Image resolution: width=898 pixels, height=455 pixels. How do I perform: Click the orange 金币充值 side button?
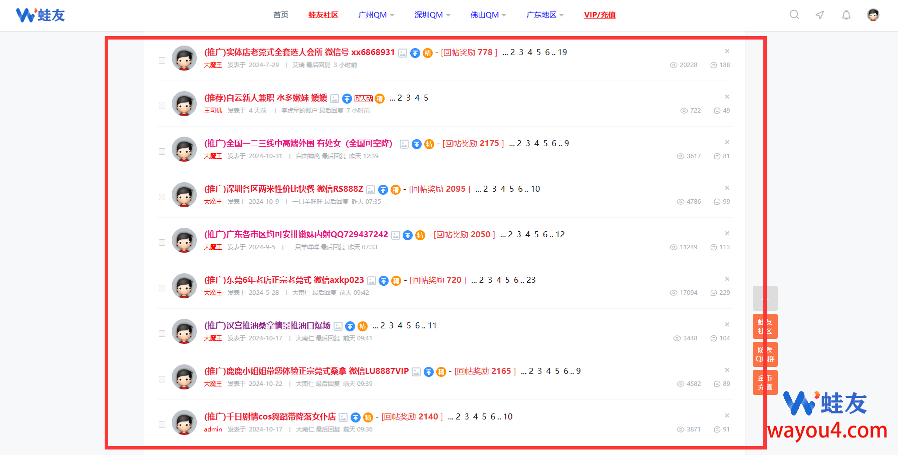click(765, 382)
